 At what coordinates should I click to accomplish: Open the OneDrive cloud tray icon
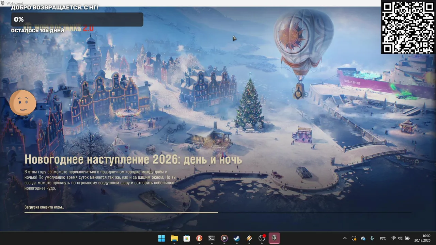point(363,238)
